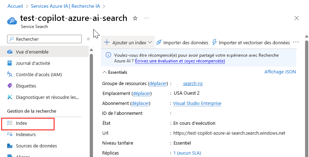309x157 pixels.
Task: Click the Niveau tarifaire label
Action: [x=118, y=143]
